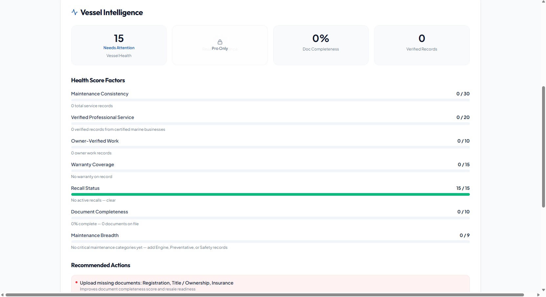The height and width of the screenshot is (297, 546).
Task: Click the Document Completeness progress bar
Action: coord(271,218)
